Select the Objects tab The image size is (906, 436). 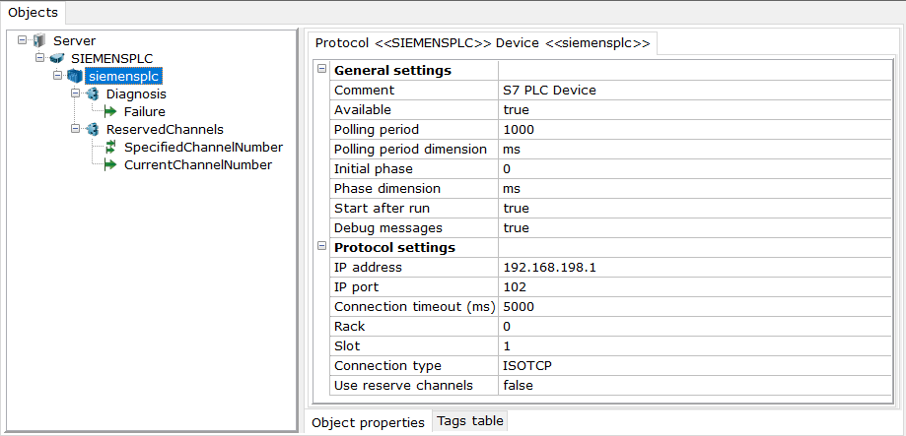click(33, 12)
